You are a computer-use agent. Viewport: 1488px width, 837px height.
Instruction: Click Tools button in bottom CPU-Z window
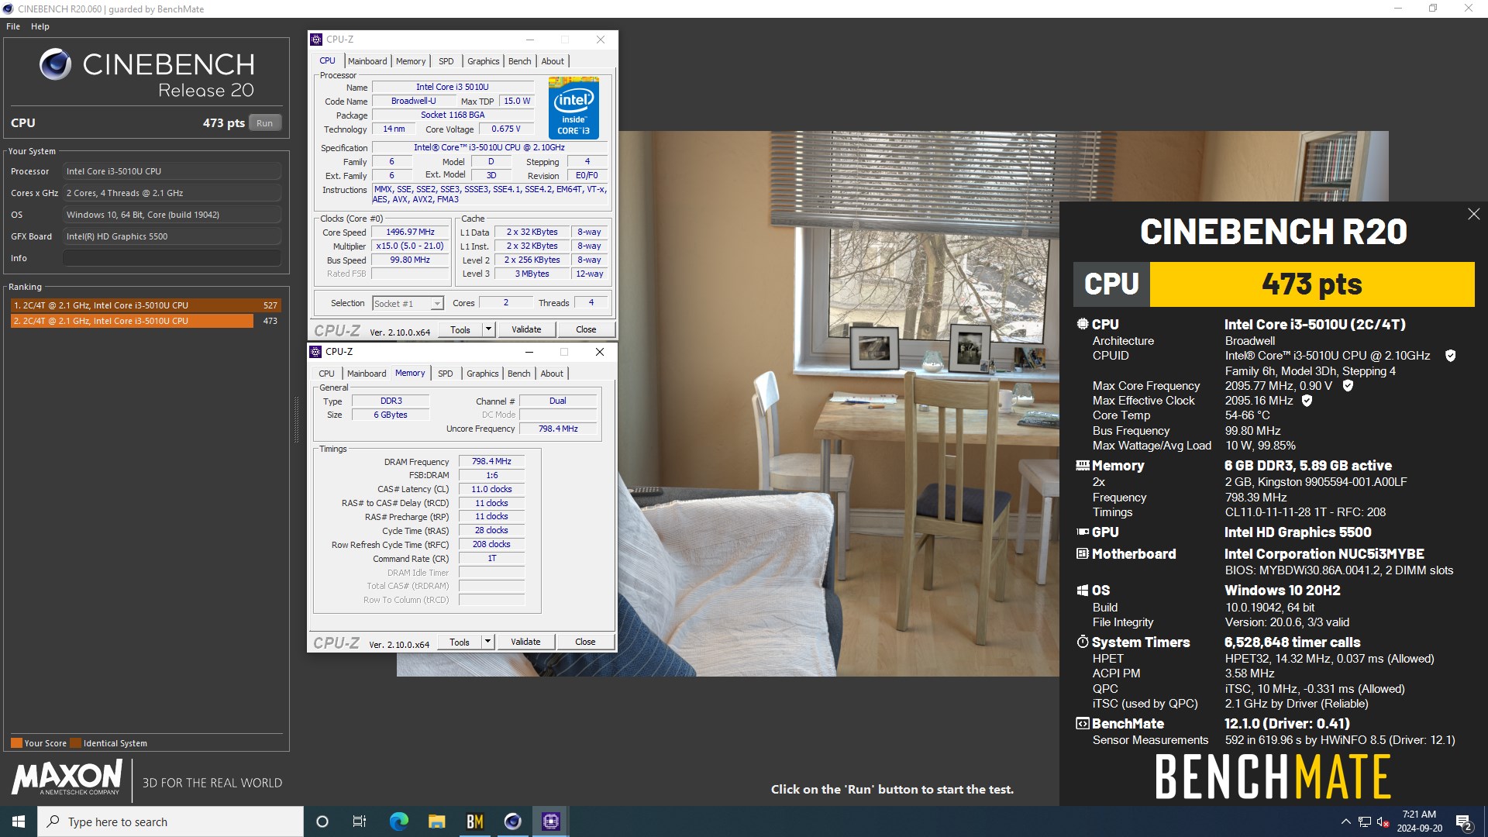tap(460, 642)
